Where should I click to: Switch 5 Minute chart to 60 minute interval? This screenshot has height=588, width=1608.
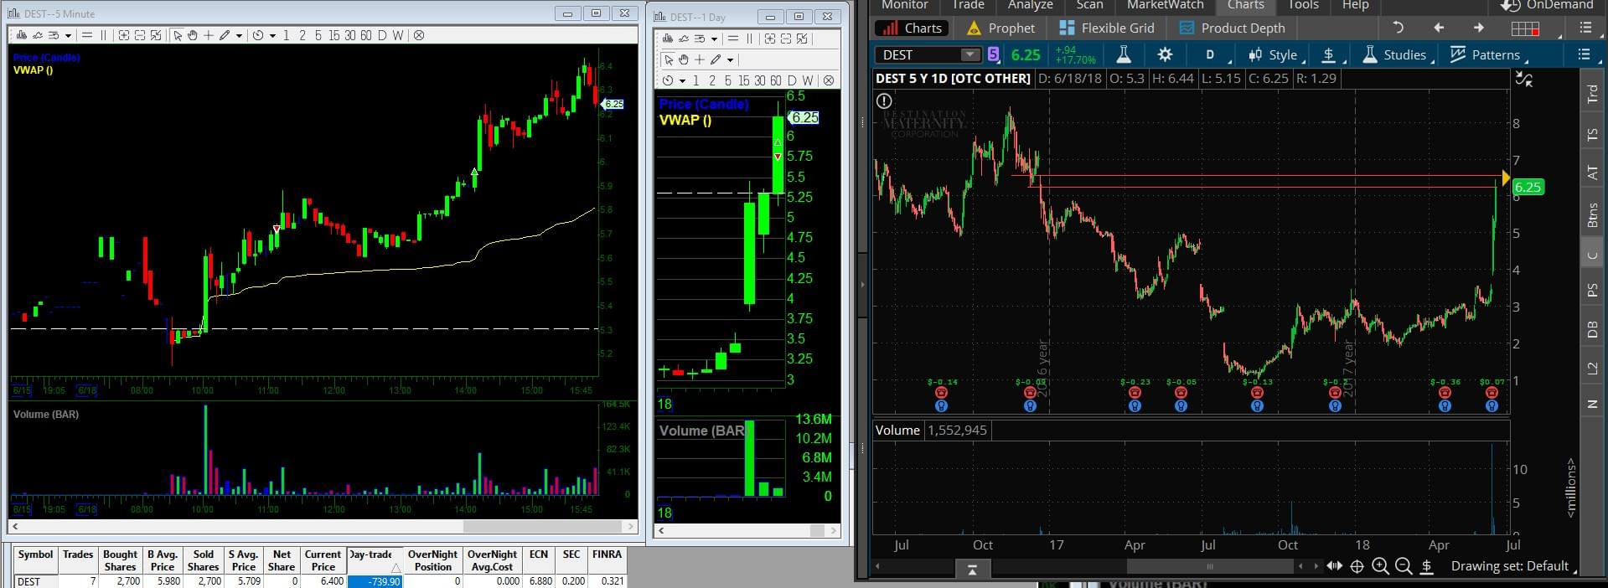(x=365, y=35)
